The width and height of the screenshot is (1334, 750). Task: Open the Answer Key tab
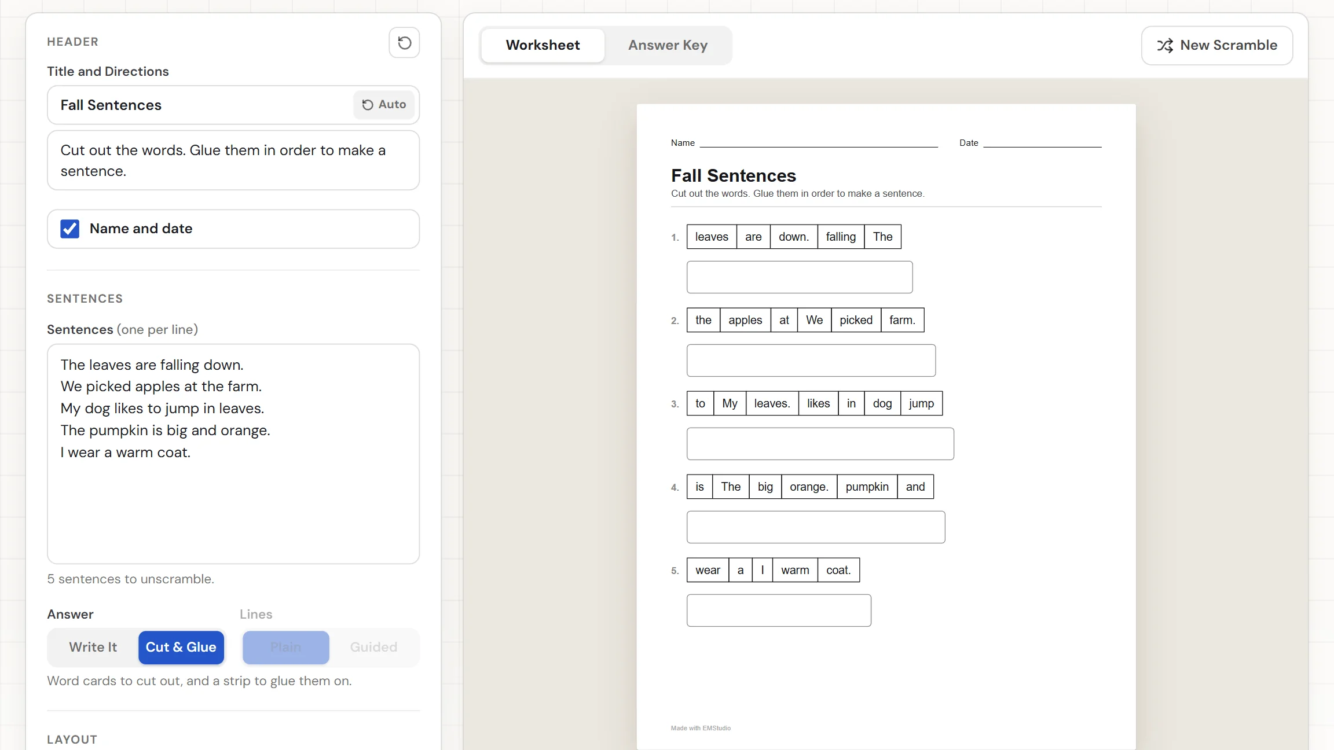[668, 45]
